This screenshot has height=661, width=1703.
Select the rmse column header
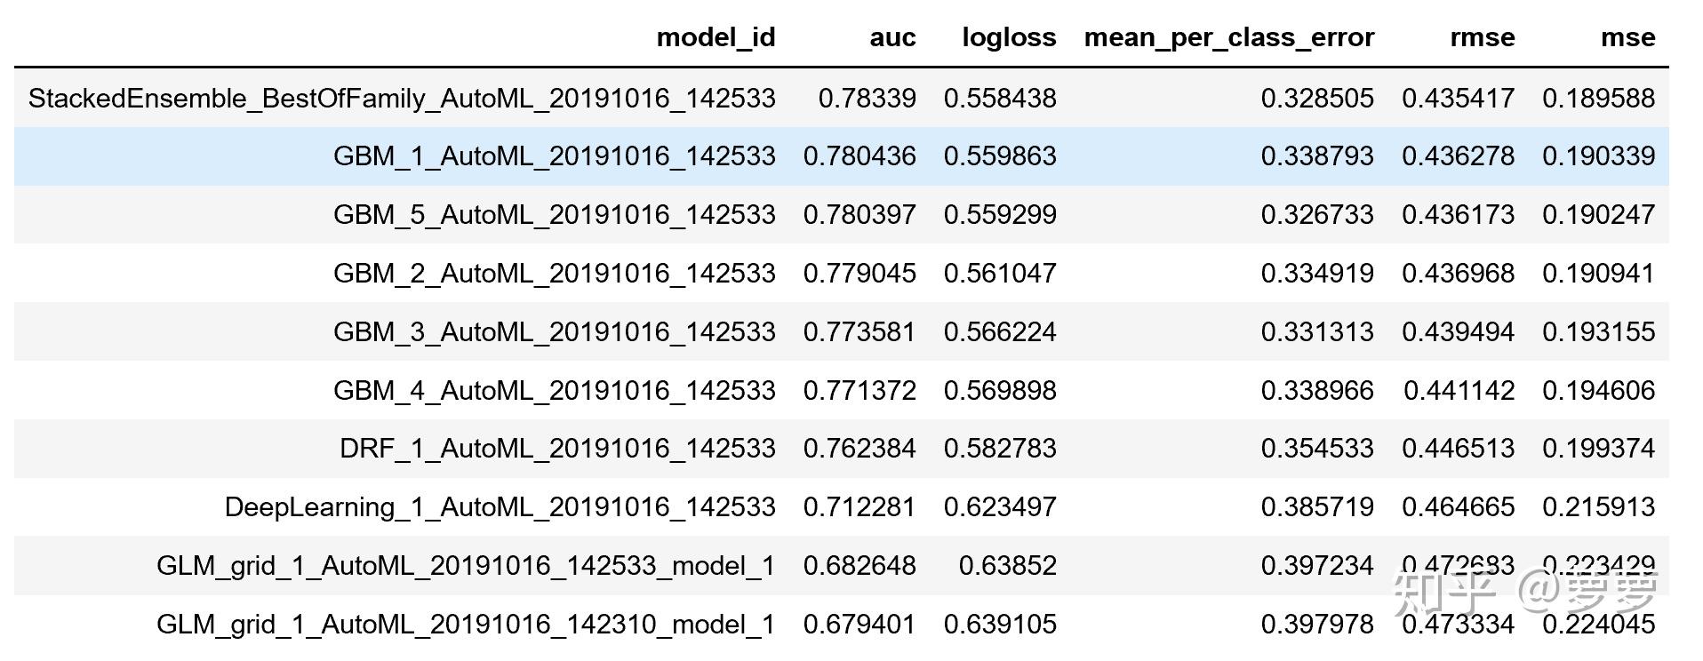(1482, 37)
